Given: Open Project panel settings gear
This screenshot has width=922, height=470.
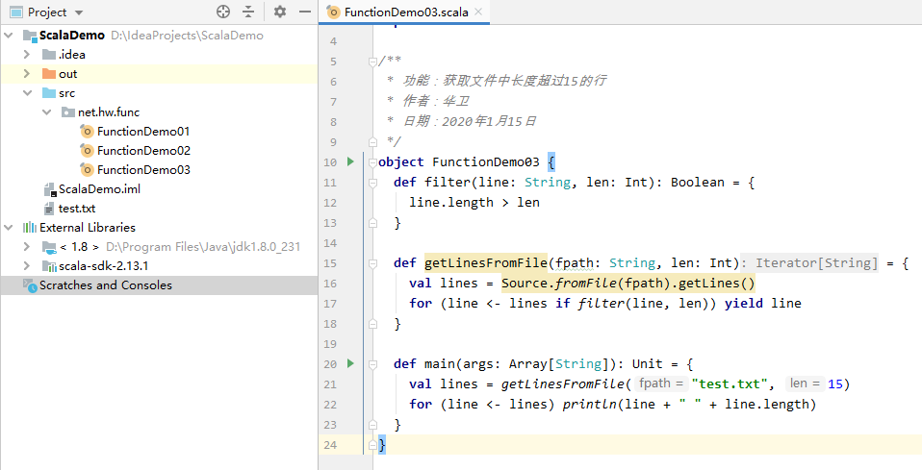Looking at the screenshot, I should [x=280, y=12].
